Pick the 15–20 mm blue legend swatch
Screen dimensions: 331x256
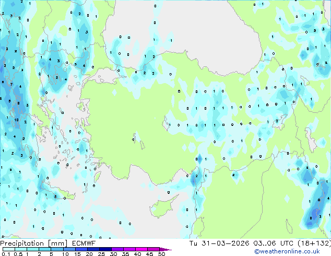tap(81, 249)
